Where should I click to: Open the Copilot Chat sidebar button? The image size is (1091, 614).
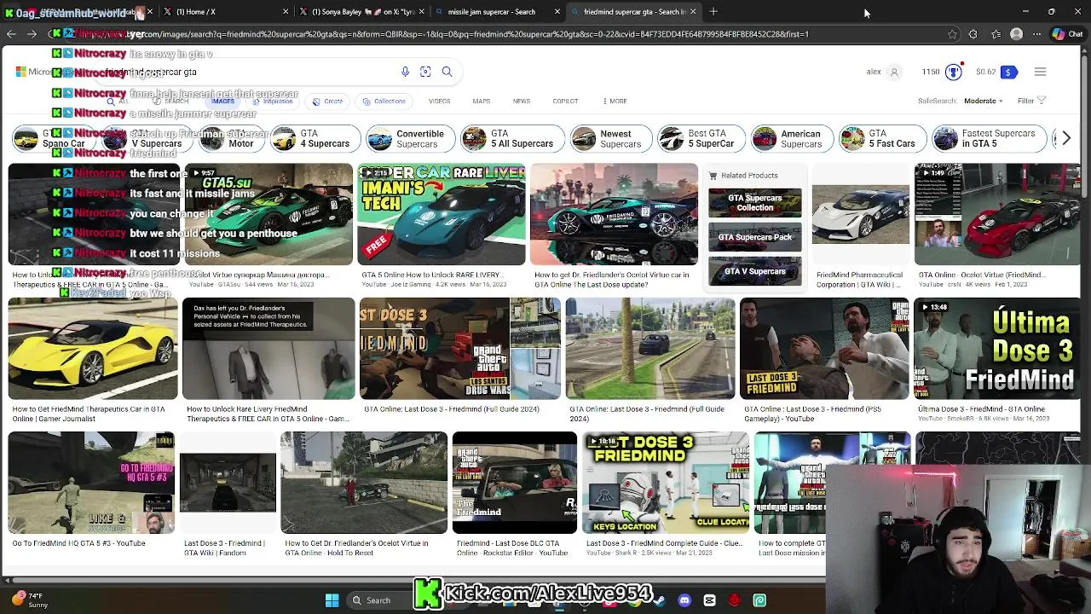[x=1066, y=34]
